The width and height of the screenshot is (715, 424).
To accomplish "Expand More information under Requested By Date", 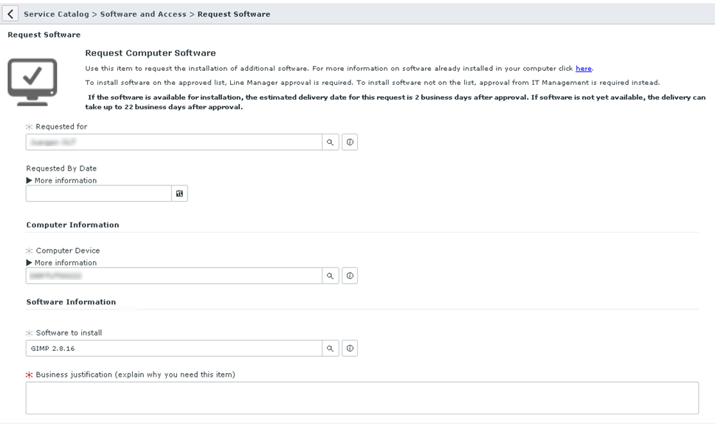I will pyautogui.click(x=61, y=180).
